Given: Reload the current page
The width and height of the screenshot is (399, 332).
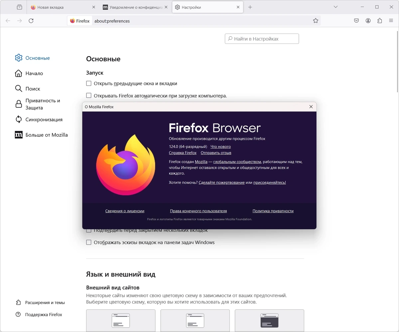Looking at the screenshot, I should click(31, 21).
